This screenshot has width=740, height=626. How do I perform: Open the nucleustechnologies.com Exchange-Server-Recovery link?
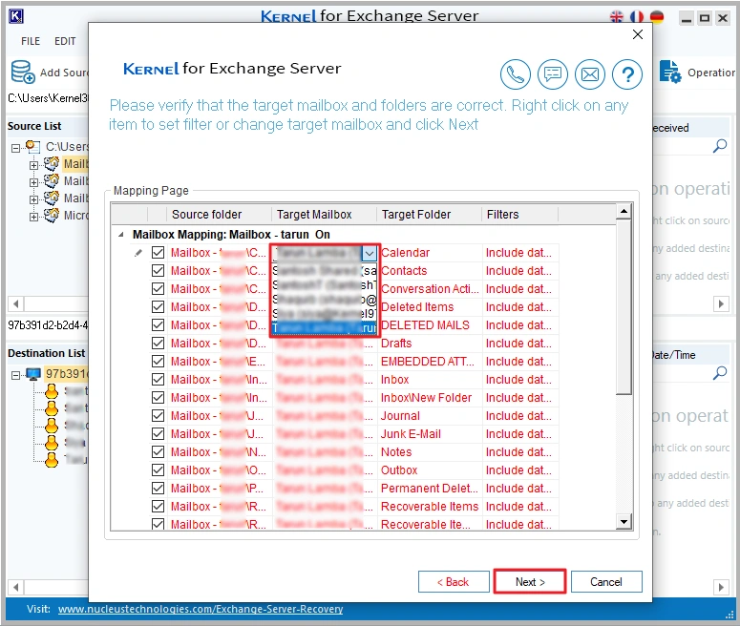[x=201, y=609]
